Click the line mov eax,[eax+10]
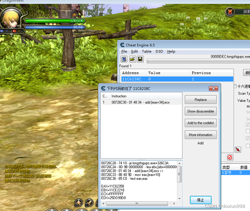The height and width of the screenshot is (211, 250). pos(131,175)
